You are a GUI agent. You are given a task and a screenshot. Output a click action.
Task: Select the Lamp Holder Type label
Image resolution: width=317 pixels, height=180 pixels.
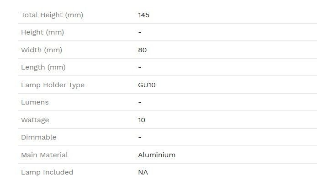(53, 85)
